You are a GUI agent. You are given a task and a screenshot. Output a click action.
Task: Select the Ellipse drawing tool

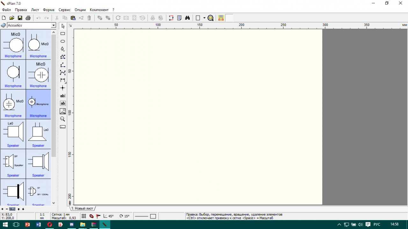click(x=63, y=41)
